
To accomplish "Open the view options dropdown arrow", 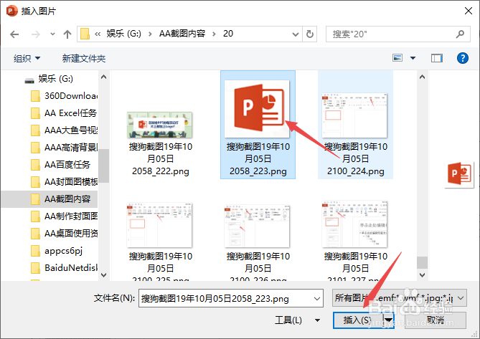I will [413, 58].
